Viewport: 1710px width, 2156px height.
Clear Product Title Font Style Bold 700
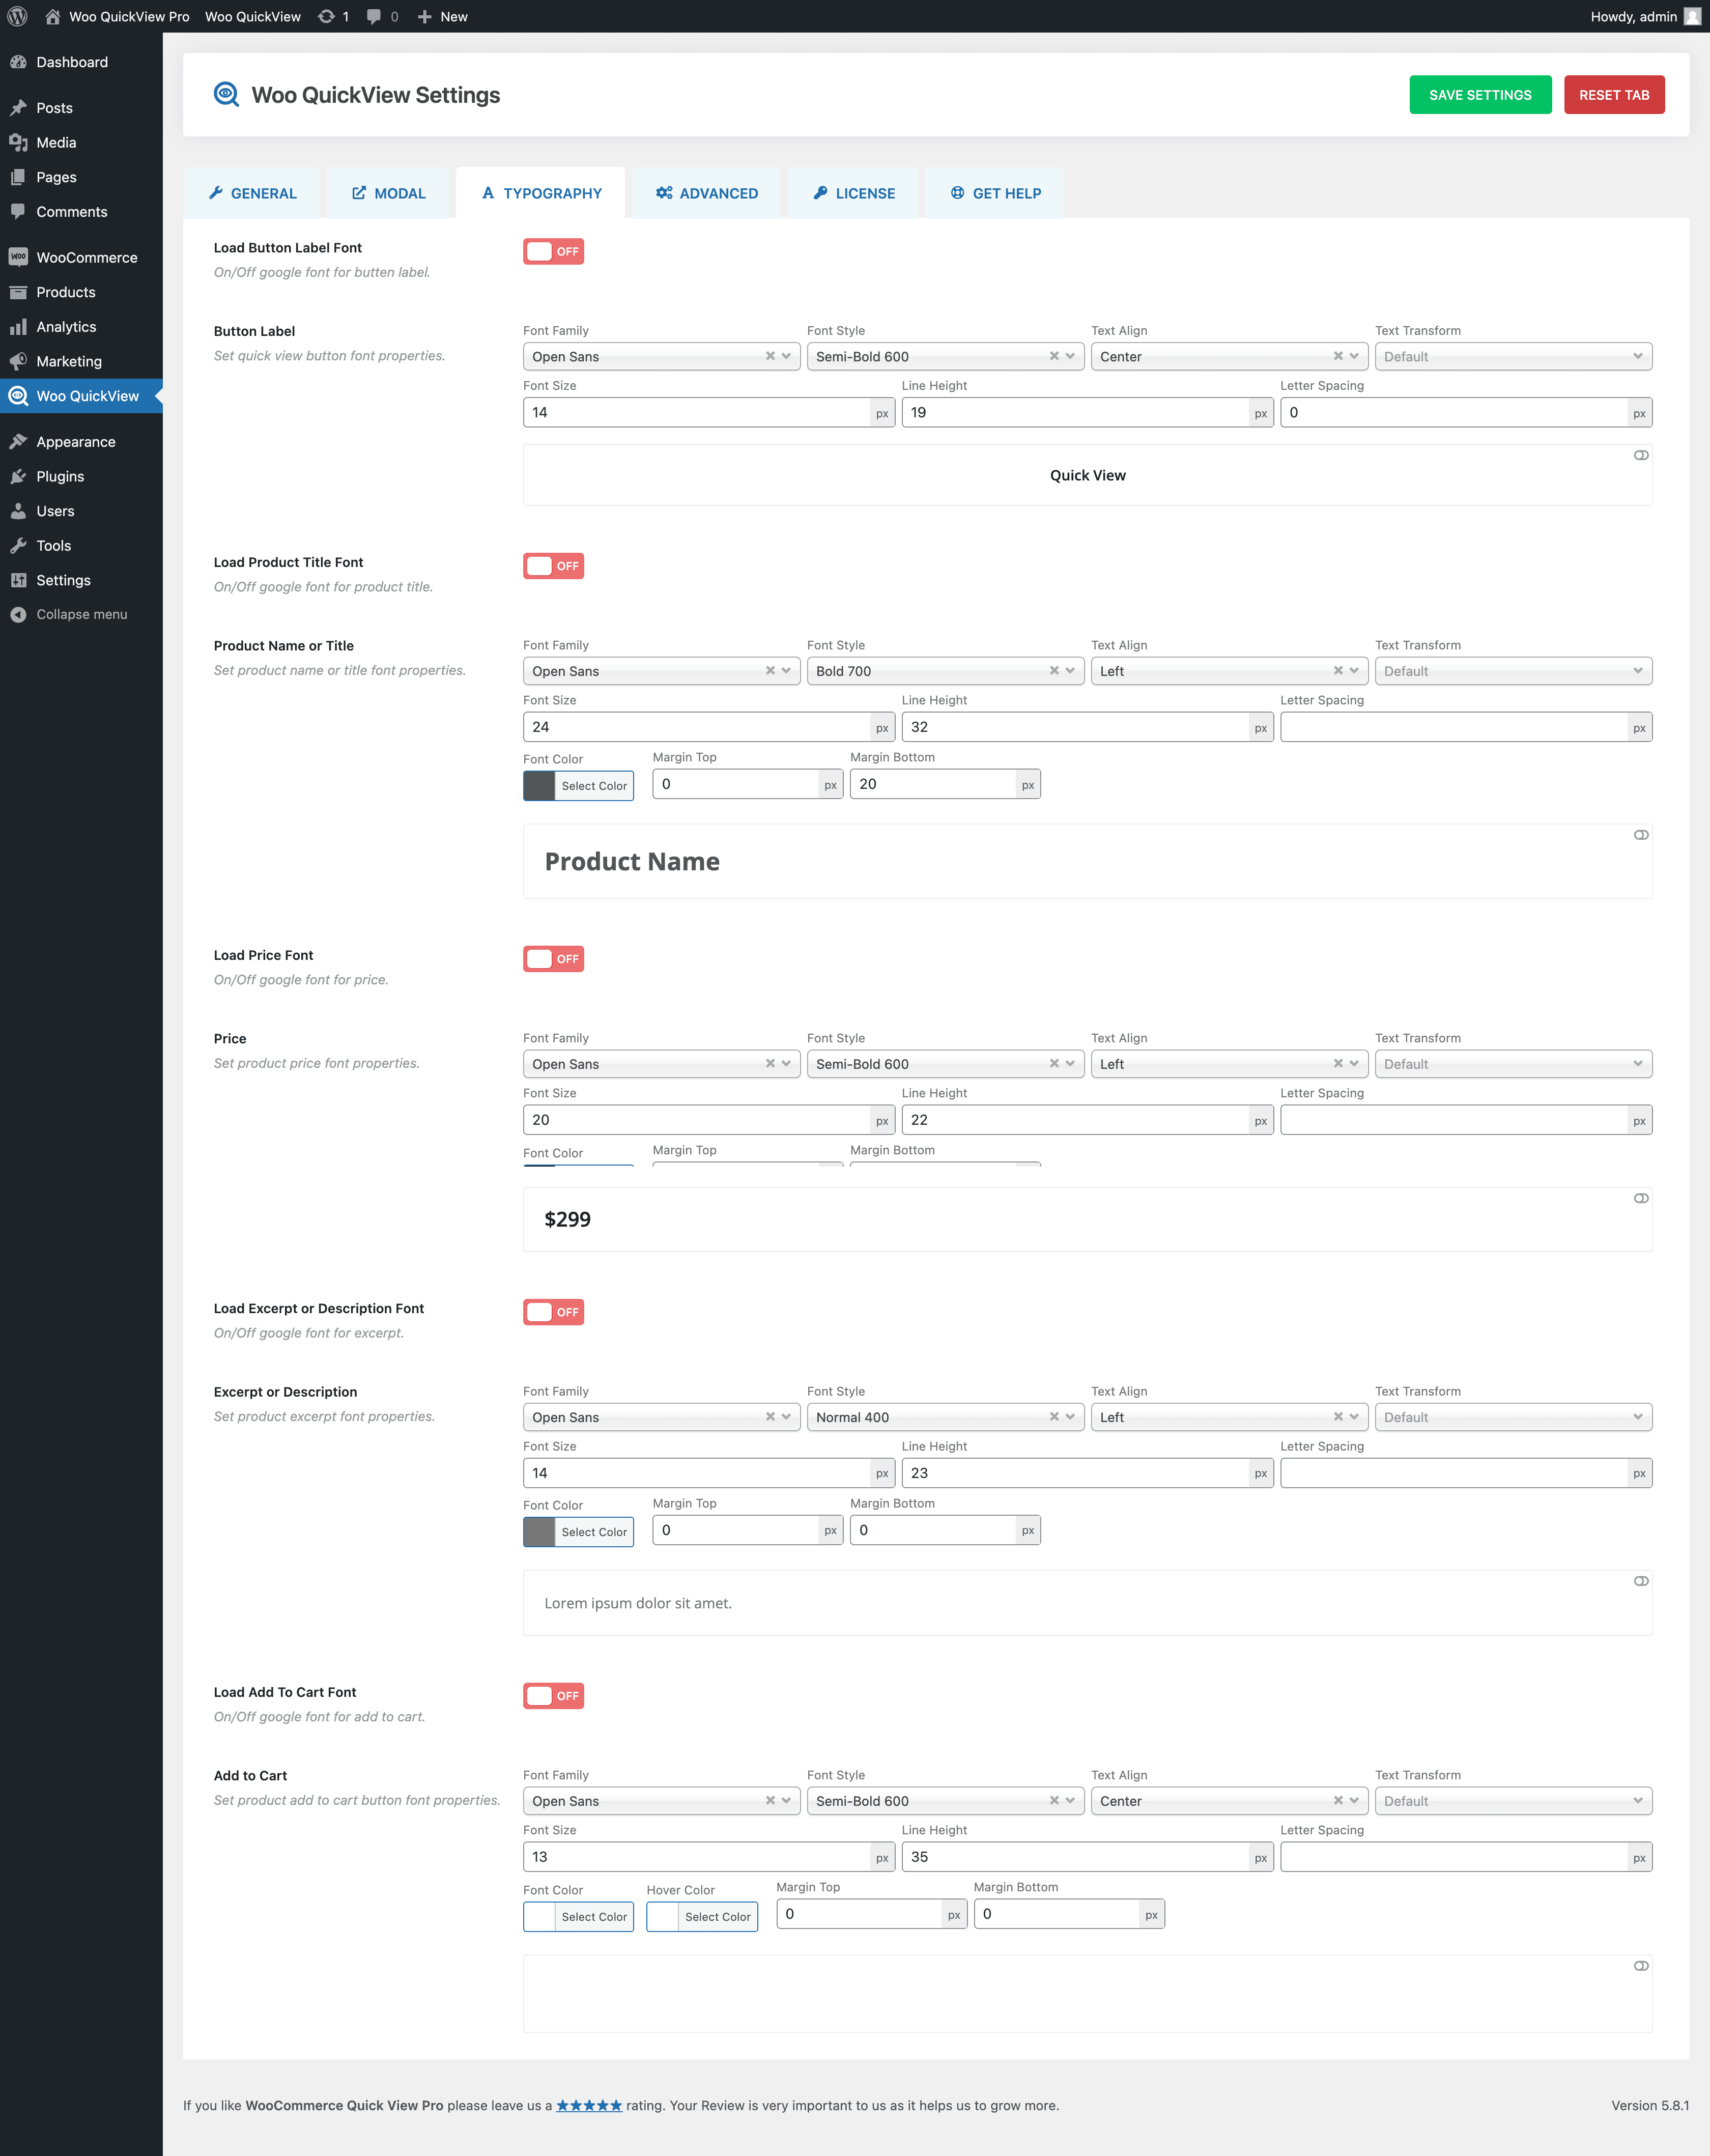[1054, 671]
